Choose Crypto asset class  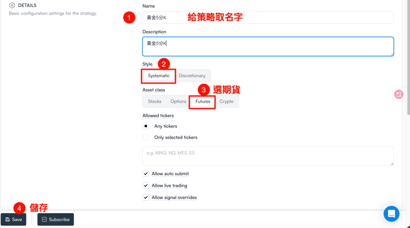coord(226,101)
